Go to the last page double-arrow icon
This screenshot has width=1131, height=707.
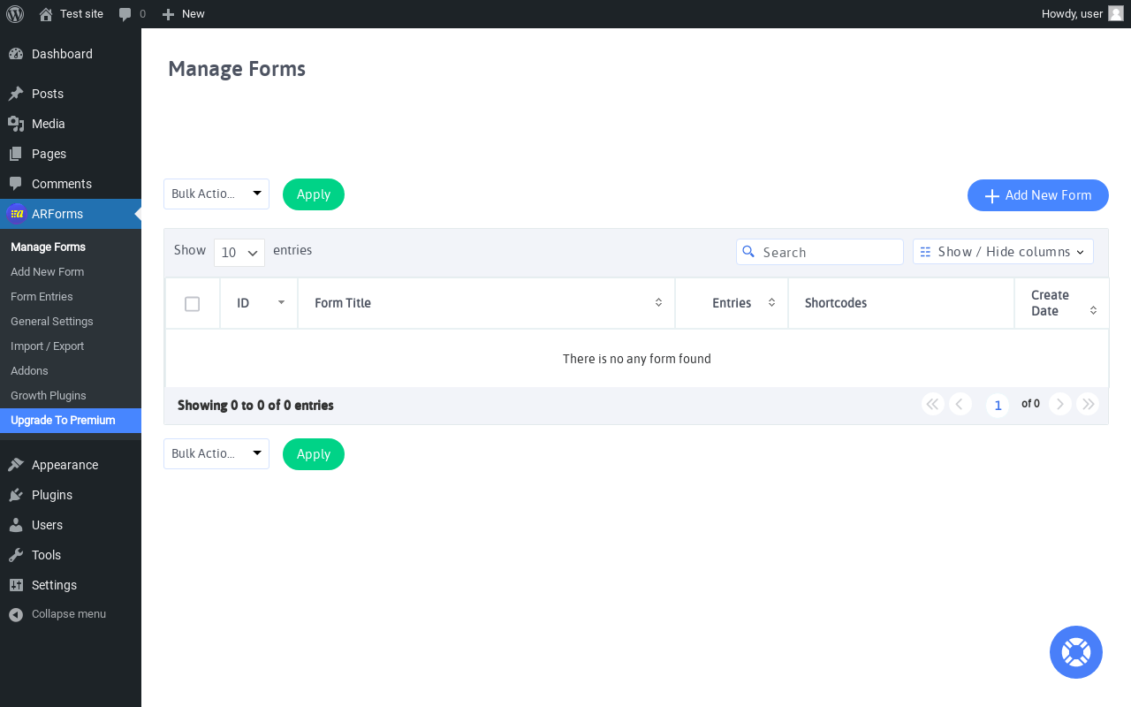point(1088,404)
